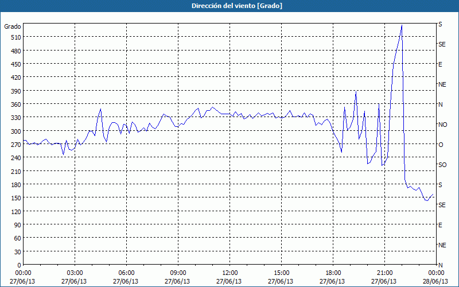The width and height of the screenshot is (459, 287).
Task: Select the "SO" compass direction label
Action: click(442, 165)
